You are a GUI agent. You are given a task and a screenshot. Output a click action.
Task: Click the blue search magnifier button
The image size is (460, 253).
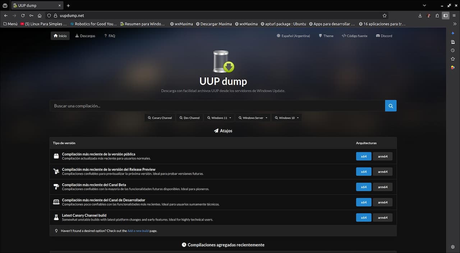tap(391, 106)
